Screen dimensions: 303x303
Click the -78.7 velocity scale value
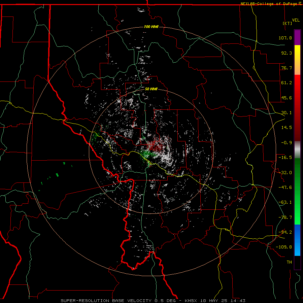tap(285, 217)
